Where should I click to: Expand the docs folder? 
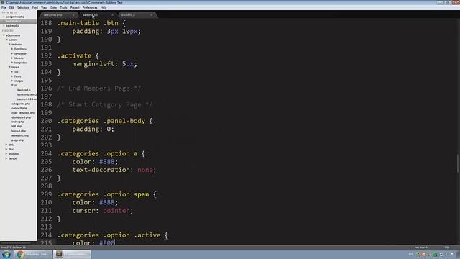[6, 149]
